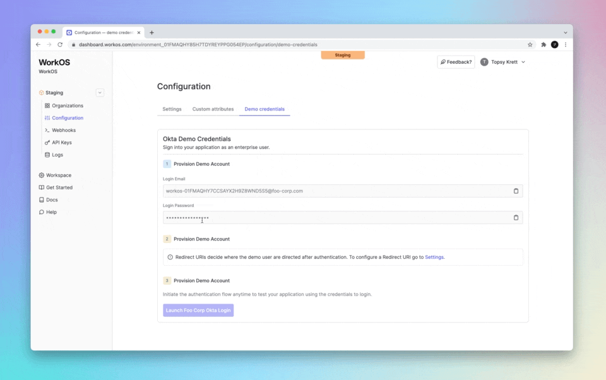The width and height of the screenshot is (606, 380).
Task: Open the browser extensions puzzle icon
Action: [x=544, y=44]
